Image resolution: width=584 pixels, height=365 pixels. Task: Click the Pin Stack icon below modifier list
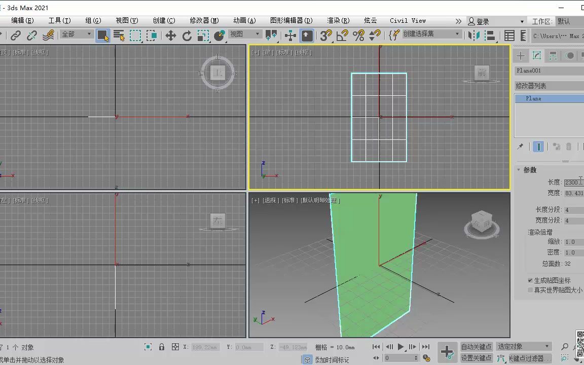(520, 146)
